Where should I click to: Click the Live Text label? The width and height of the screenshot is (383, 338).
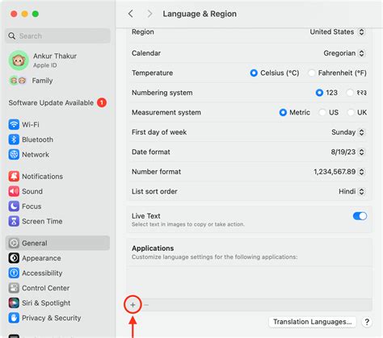[146, 216]
